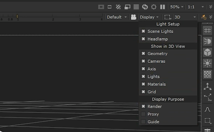Uncheck the Grid checkbox
Viewport: 214px width, 132px height.
[143, 92]
